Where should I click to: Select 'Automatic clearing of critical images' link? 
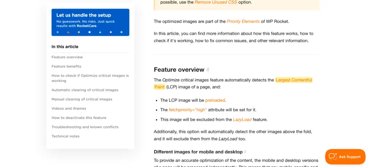tap(85, 90)
